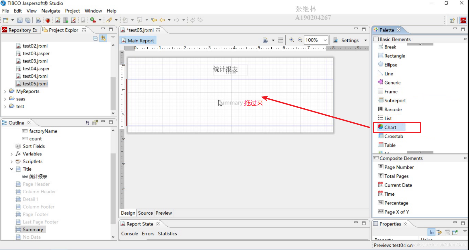The image size is (469, 250).
Task: Expand the test project folder
Action: (5, 107)
